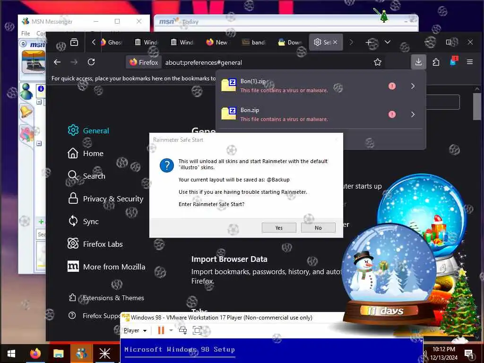Click the Bon(1).zip malware warning badge

point(392,86)
